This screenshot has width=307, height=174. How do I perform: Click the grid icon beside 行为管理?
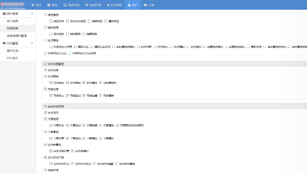click(x=4, y=43)
